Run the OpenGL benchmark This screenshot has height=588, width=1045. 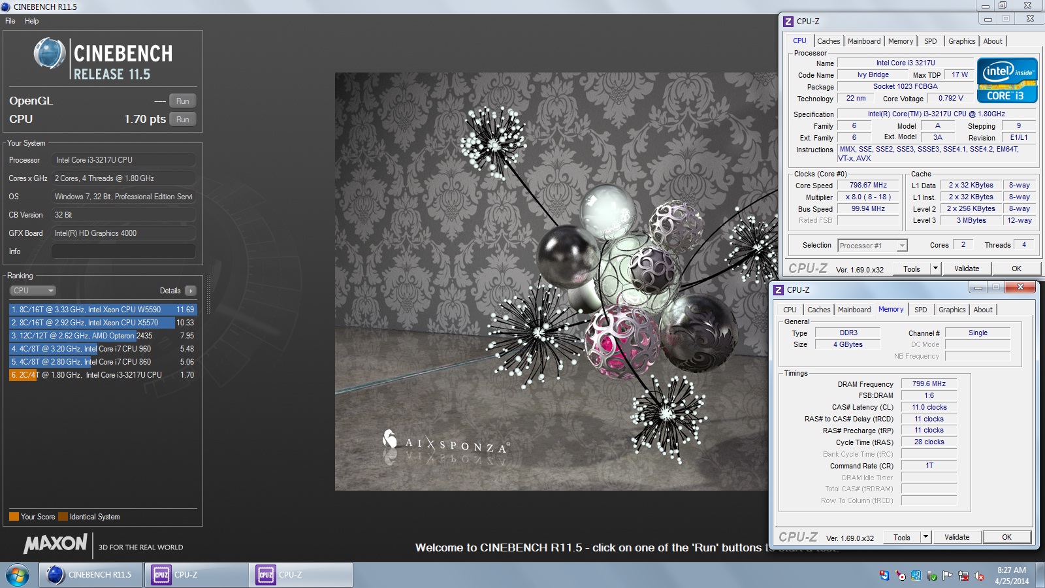[183, 101]
